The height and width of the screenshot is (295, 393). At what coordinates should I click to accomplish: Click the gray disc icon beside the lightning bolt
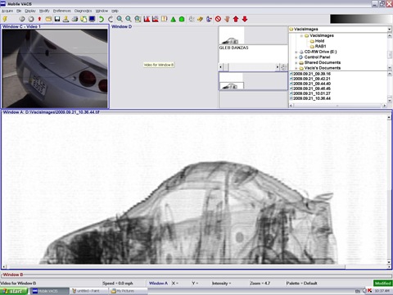[x=22, y=19]
